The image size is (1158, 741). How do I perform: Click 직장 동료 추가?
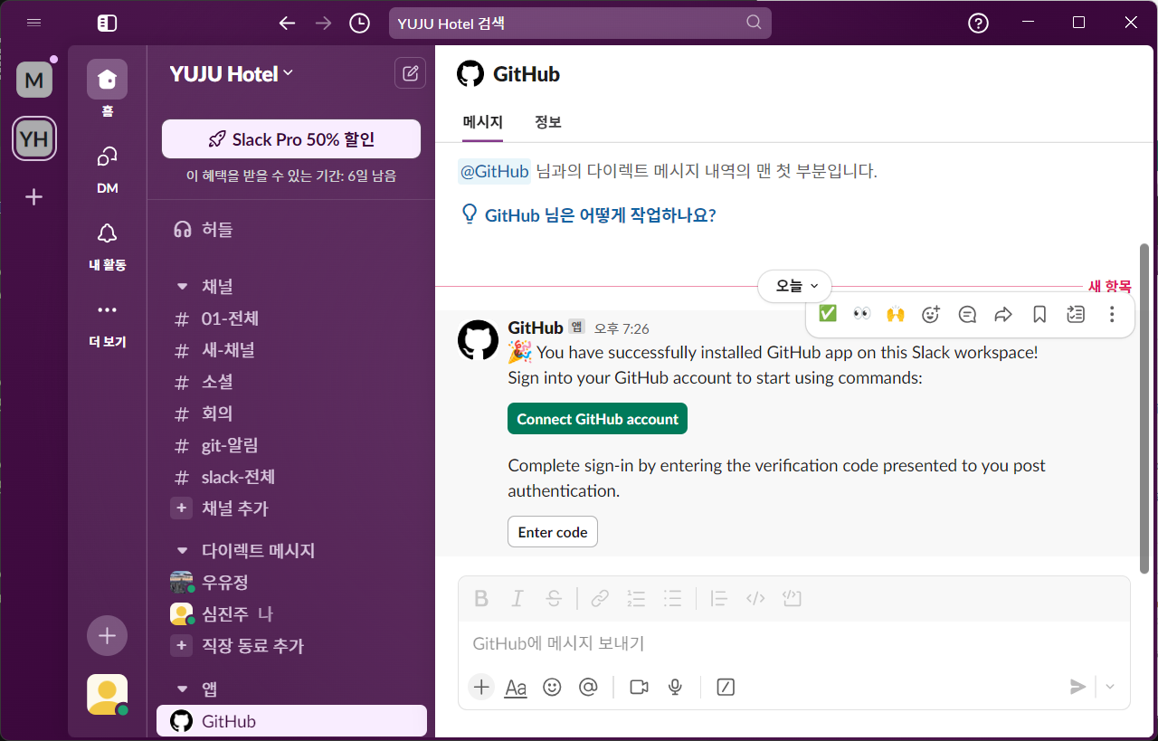click(291, 646)
